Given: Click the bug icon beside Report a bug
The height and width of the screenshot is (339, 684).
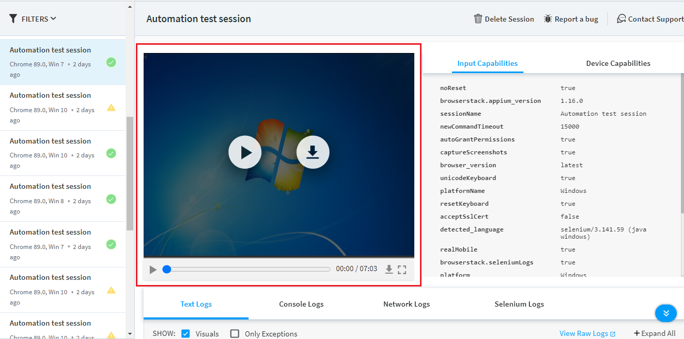Looking at the screenshot, I should (548, 19).
